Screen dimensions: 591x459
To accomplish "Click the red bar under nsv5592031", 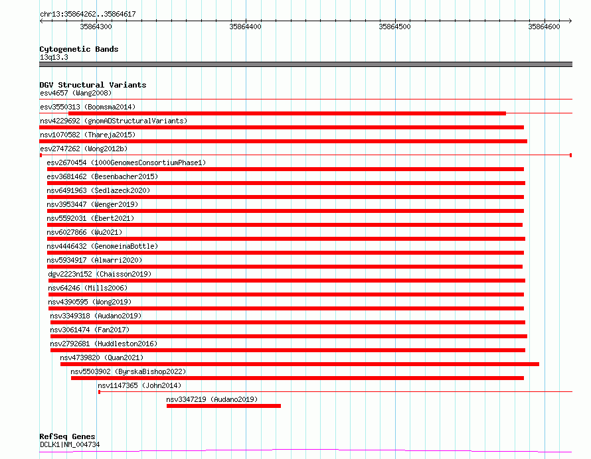I will click(285, 225).
